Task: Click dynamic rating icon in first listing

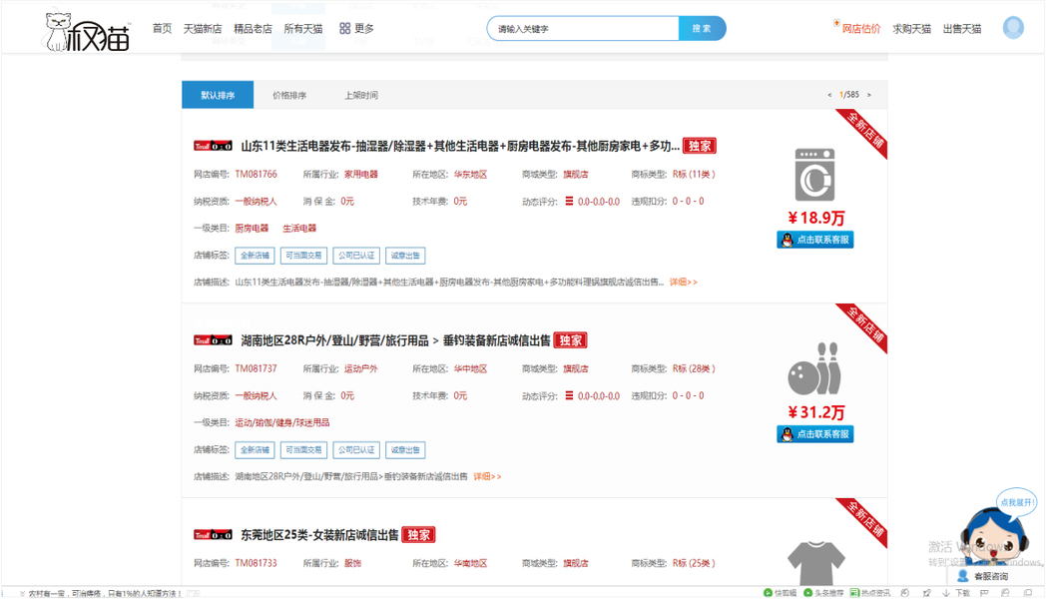Action: (569, 201)
